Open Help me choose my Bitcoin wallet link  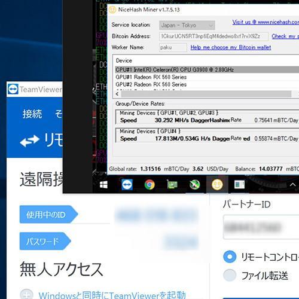point(231,47)
